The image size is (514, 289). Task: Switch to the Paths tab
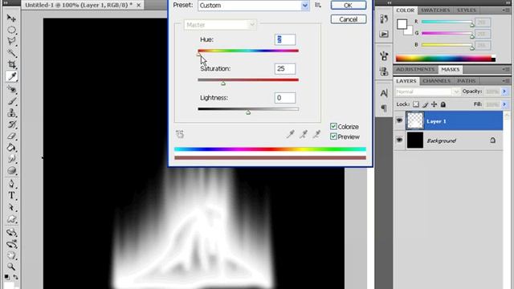466,81
